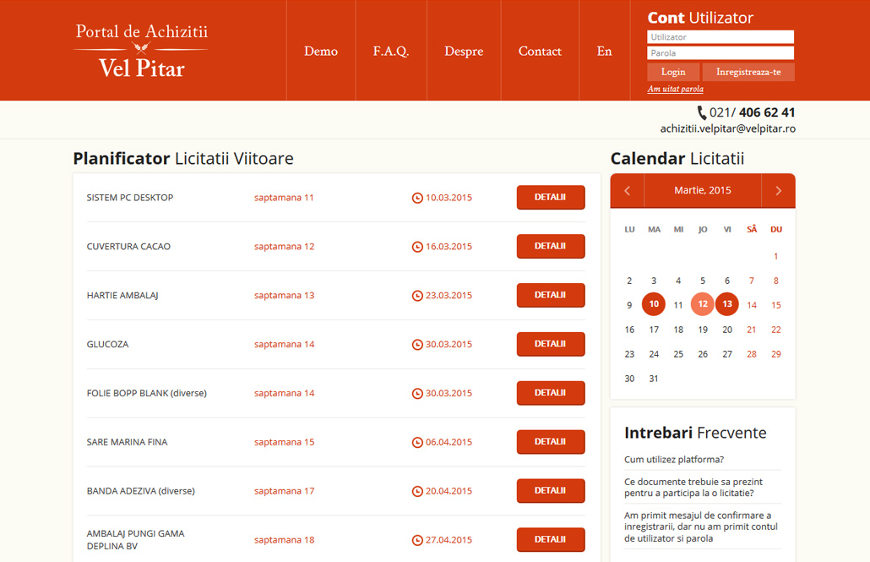
Task: Click the clock icon next to 23.03.2015
Action: pos(417,296)
